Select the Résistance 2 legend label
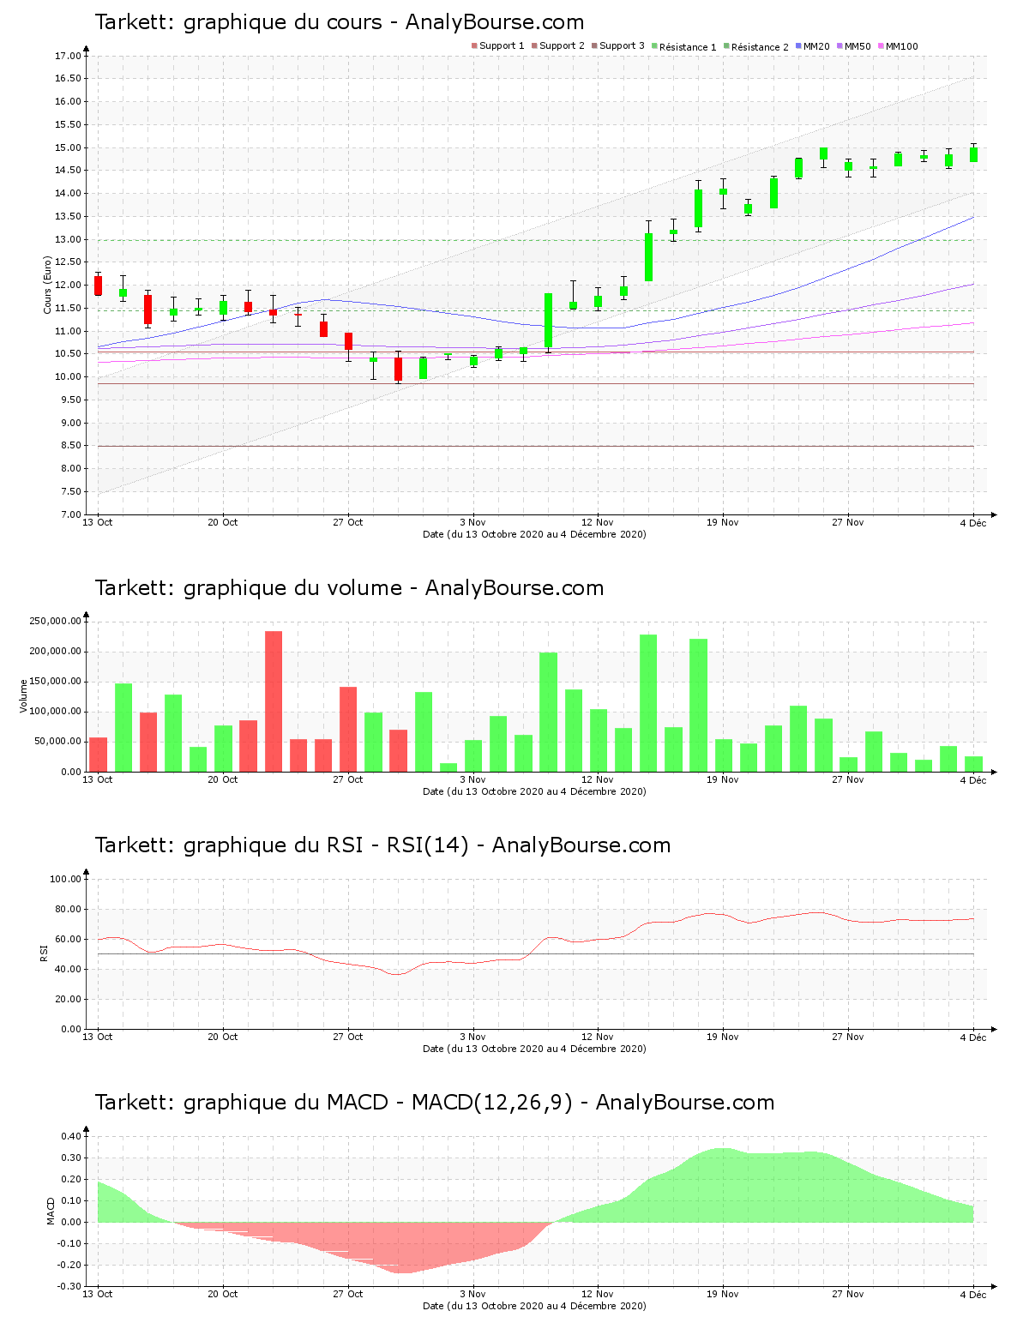Screen dimensions: 1029x1329 [x=760, y=47]
